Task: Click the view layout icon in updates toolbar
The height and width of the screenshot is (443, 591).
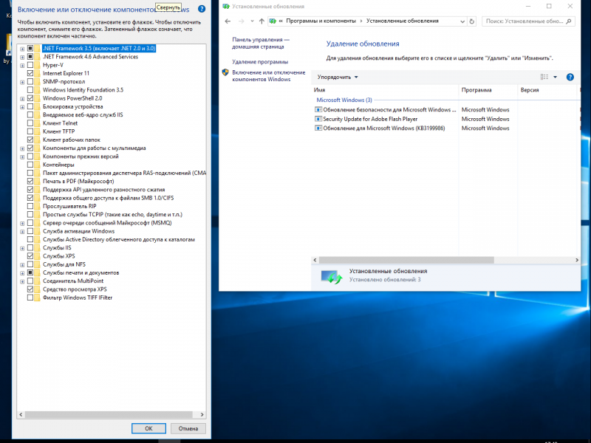Action: point(544,77)
